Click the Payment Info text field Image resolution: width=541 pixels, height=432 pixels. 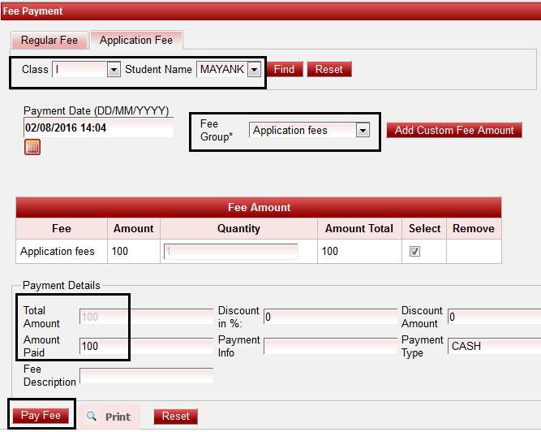point(329,347)
